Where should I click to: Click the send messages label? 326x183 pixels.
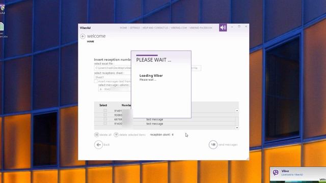pos(228,144)
